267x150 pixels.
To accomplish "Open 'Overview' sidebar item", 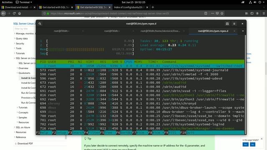I will click(23, 68).
